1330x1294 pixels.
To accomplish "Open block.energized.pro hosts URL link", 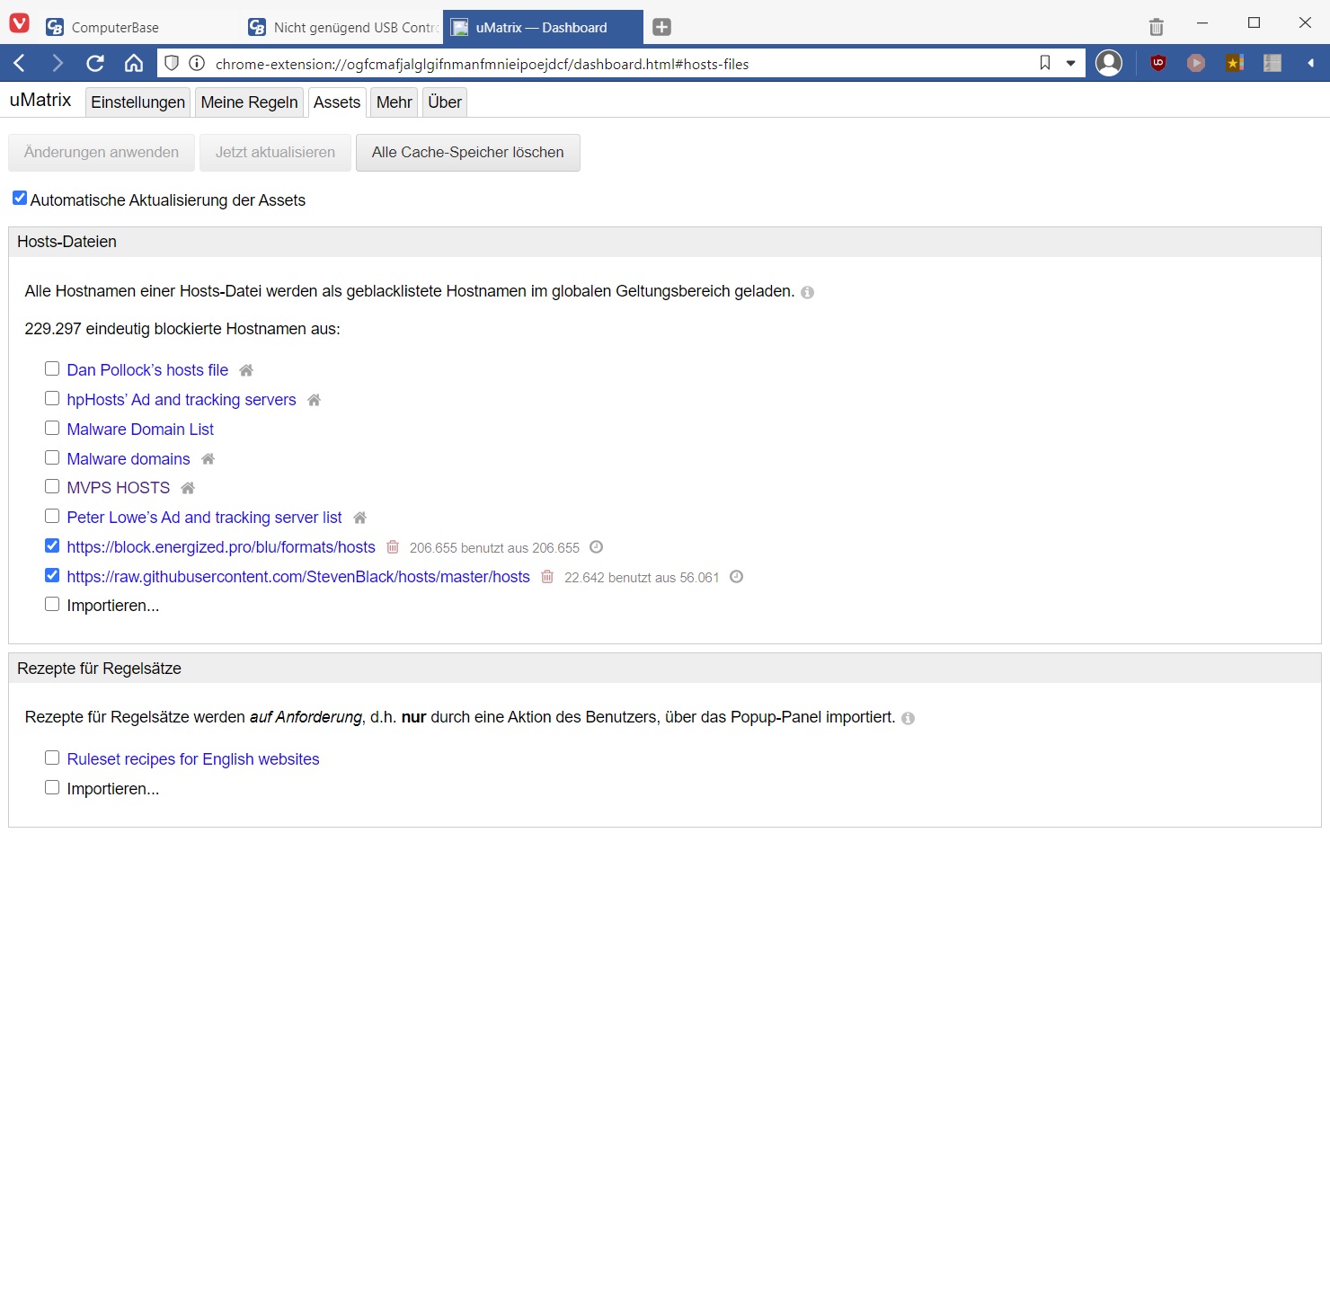I will (x=221, y=547).
